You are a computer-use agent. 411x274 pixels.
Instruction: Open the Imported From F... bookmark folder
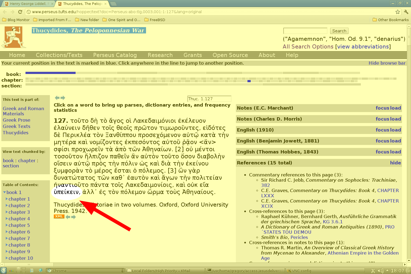[x=52, y=20]
